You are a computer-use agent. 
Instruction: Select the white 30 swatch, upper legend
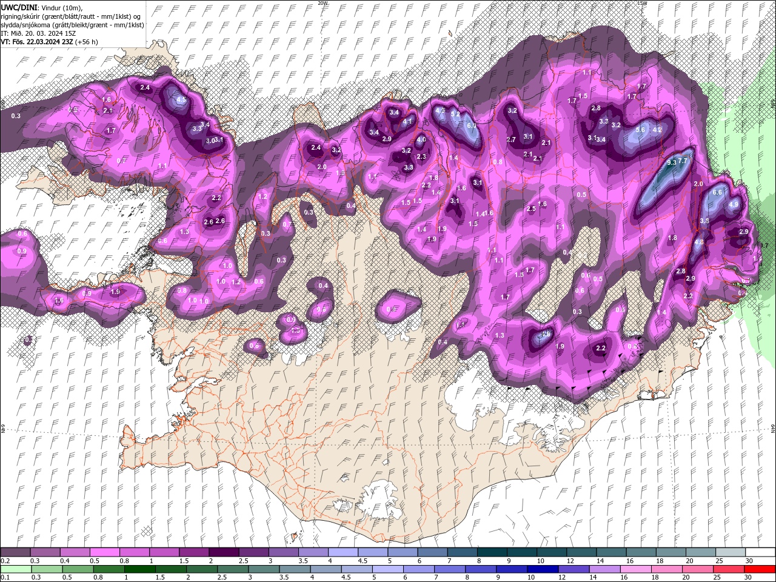(759, 552)
